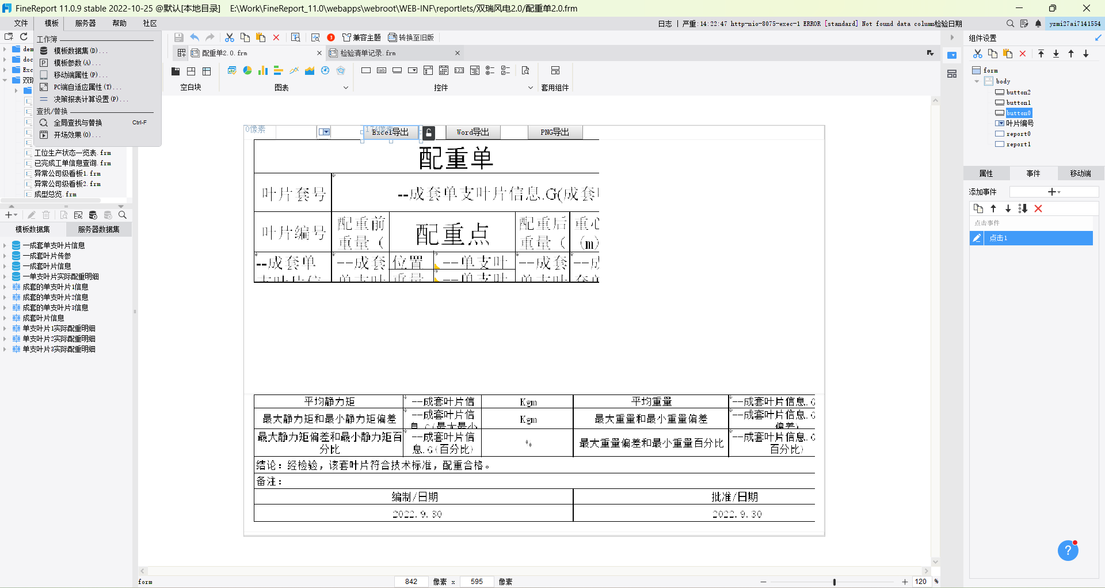This screenshot has height=588, width=1105.
Task: Click the zoom in plus button
Action: click(x=905, y=582)
